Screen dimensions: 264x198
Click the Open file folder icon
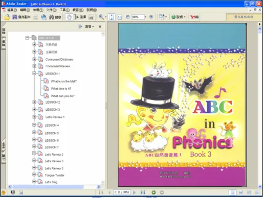[x=7, y=17]
